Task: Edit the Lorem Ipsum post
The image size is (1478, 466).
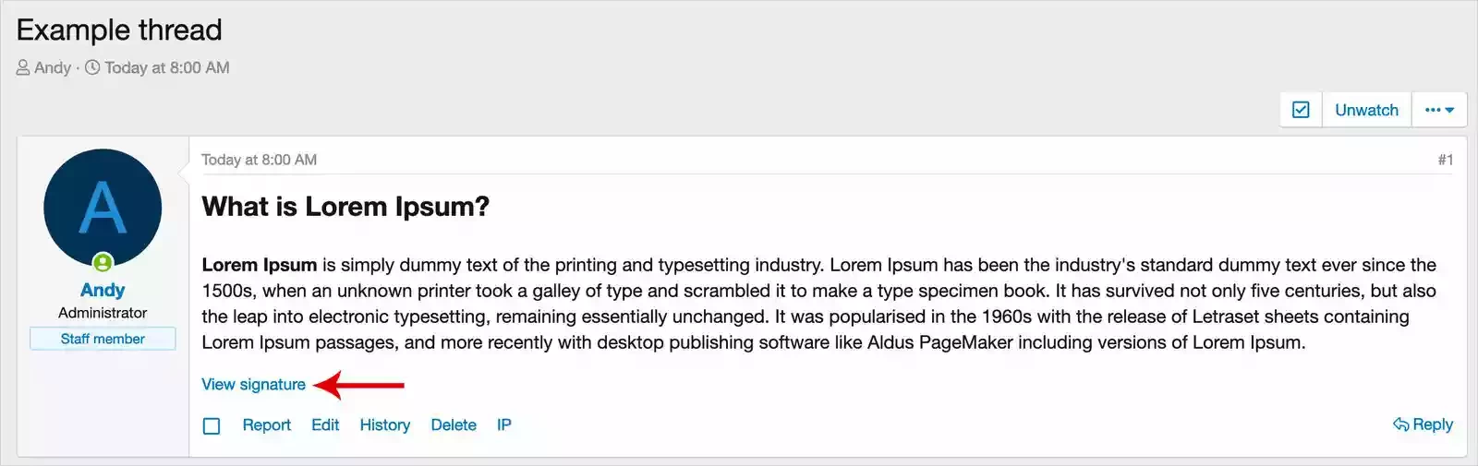Action: point(325,425)
